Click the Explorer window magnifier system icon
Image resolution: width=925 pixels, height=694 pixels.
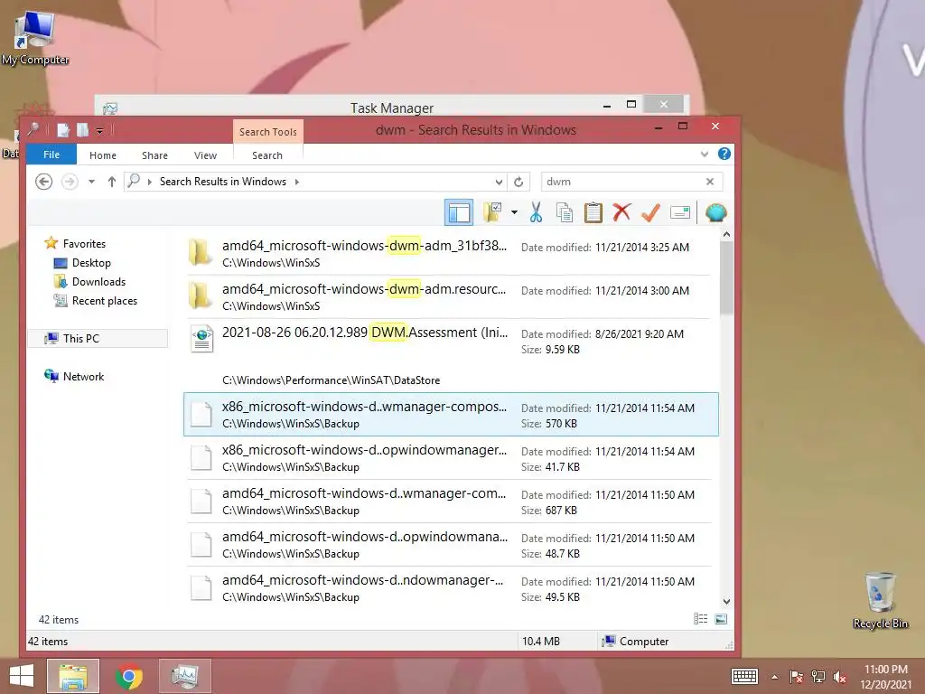33,129
